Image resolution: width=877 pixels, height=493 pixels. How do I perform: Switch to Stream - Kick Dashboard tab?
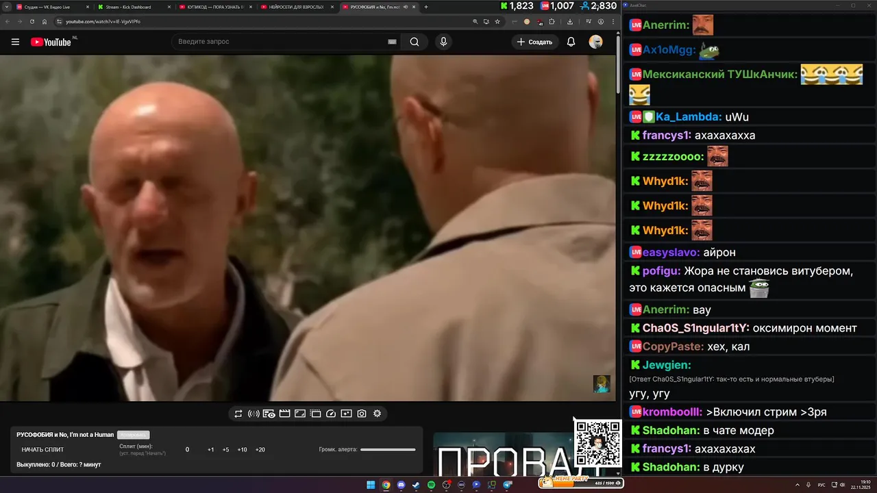(132, 7)
